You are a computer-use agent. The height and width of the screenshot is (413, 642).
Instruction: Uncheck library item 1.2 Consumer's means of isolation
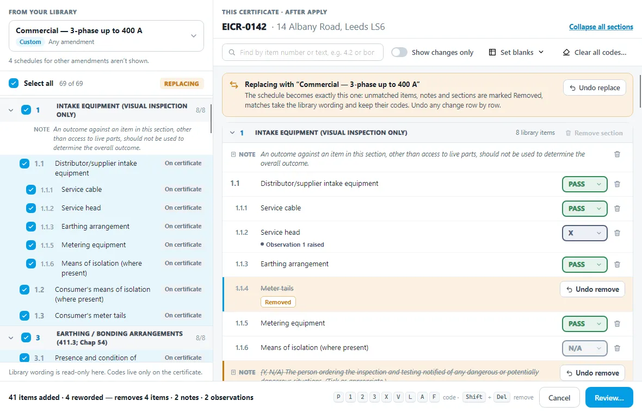24,290
